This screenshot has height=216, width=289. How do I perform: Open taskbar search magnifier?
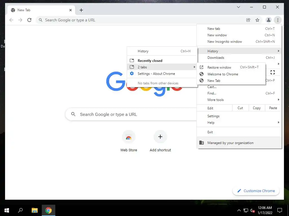pyautogui.click(x=20, y=210)
